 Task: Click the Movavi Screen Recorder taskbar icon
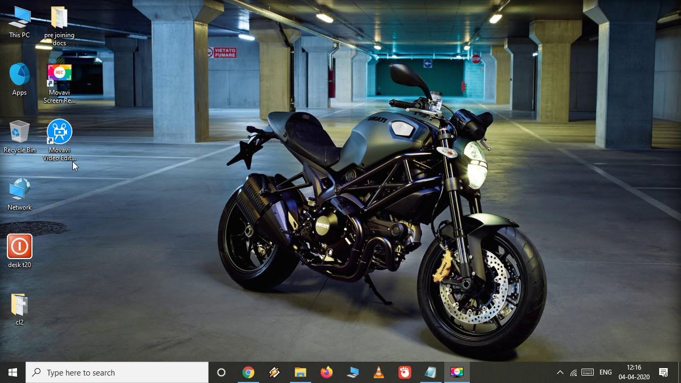[x=457, y=372]
